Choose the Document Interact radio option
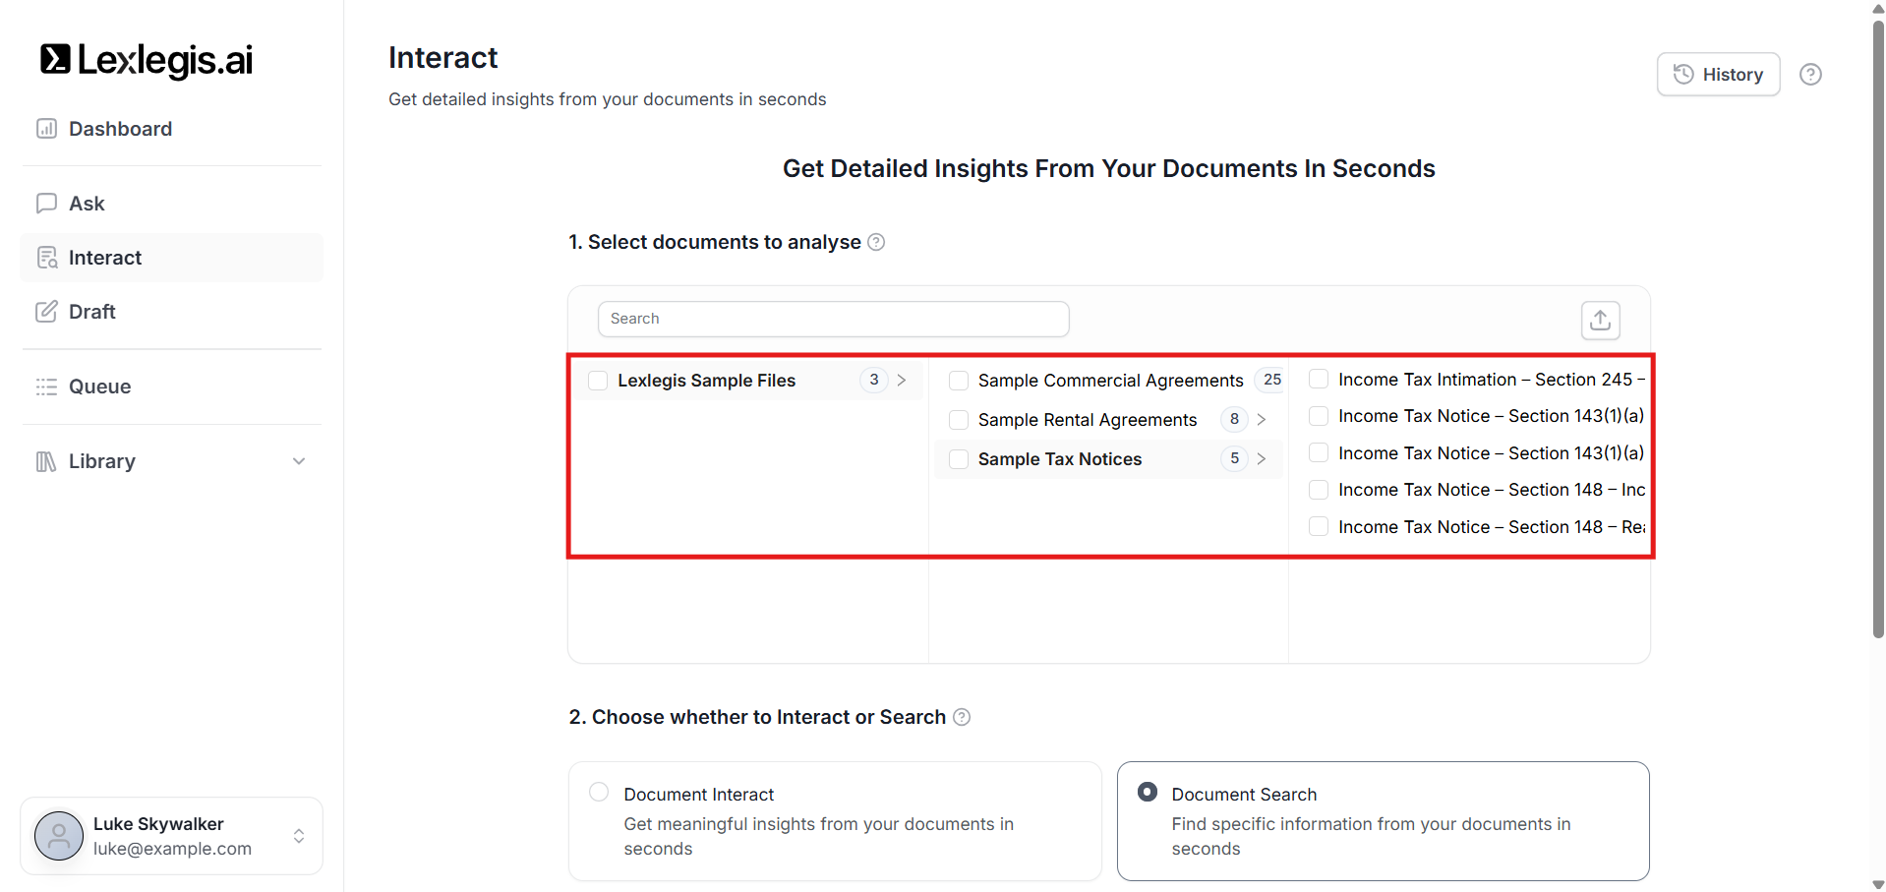The width and height of the screenshot is (1886, 892). click(599, 793)
